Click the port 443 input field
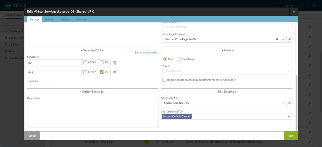 tap(54, 72)
